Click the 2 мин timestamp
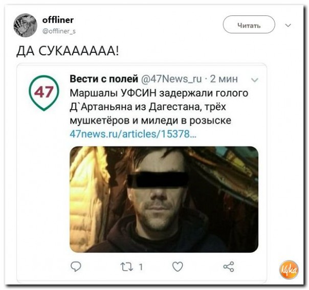The image size is (309, 290). click(224, 79)
